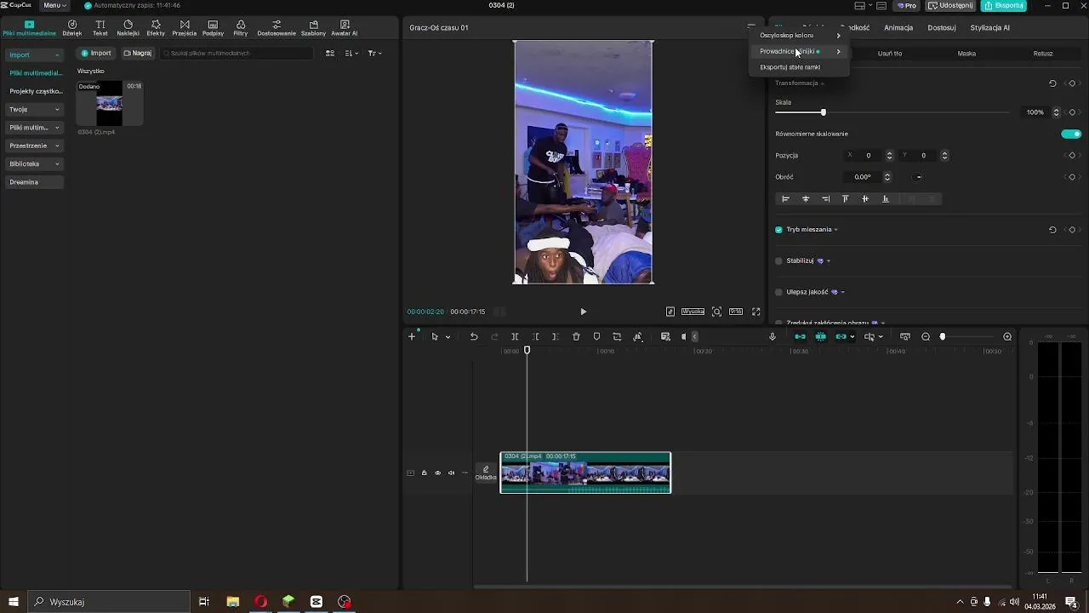Open the Dostosowanie adjustment panel
This screenshot has width=1089, height=613.
[x=277, y=28]
